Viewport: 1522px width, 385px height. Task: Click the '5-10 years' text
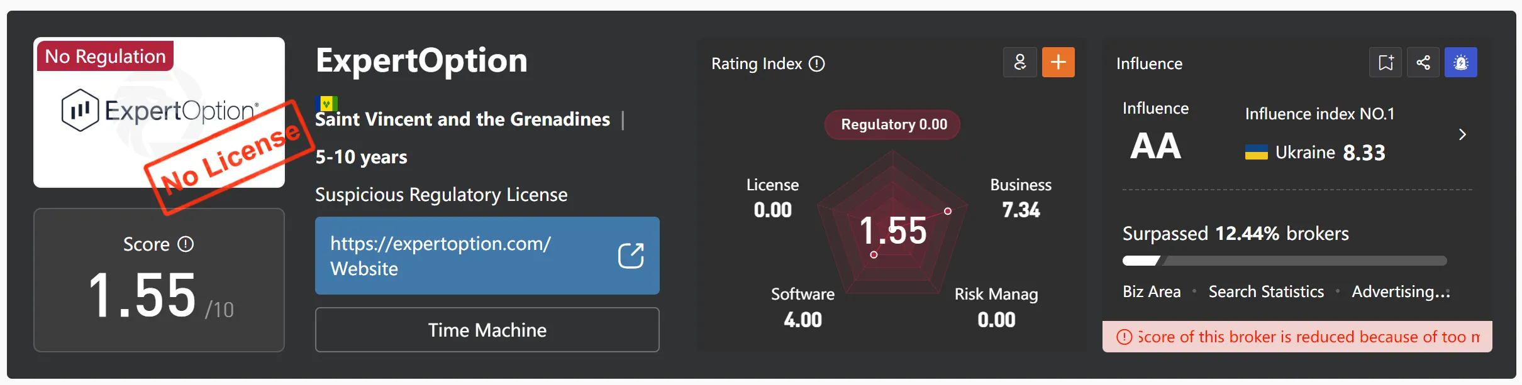361,157
